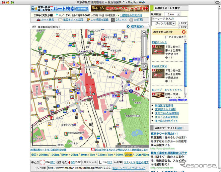Click the キーワードを入力 keyword field
The image size is (221, 172).
tap(169, 19)
